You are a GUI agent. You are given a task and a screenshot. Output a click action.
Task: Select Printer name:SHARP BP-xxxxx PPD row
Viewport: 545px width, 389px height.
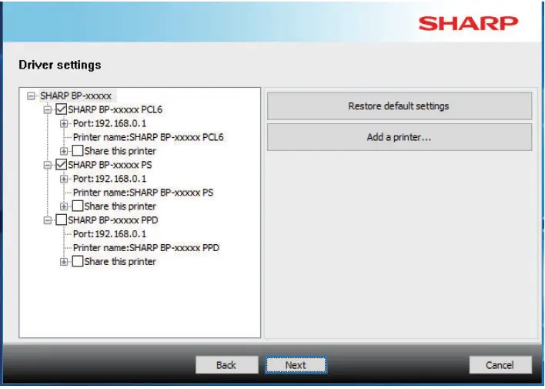click(x=146, y=248)
